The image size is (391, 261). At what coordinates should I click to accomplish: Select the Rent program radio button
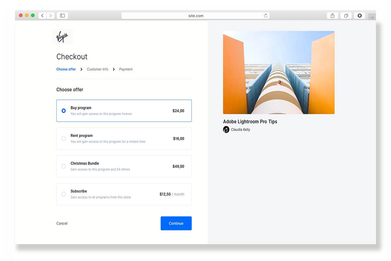[63, 138]
